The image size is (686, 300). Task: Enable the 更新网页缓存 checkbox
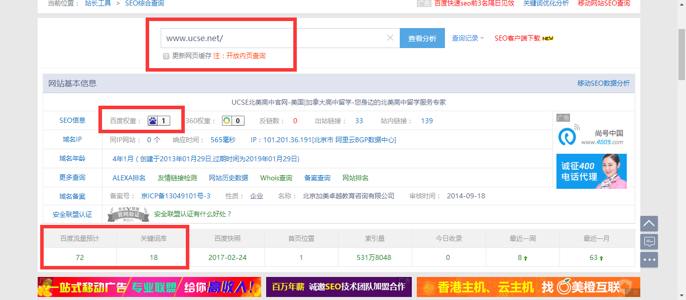click(x=166, y=56)
